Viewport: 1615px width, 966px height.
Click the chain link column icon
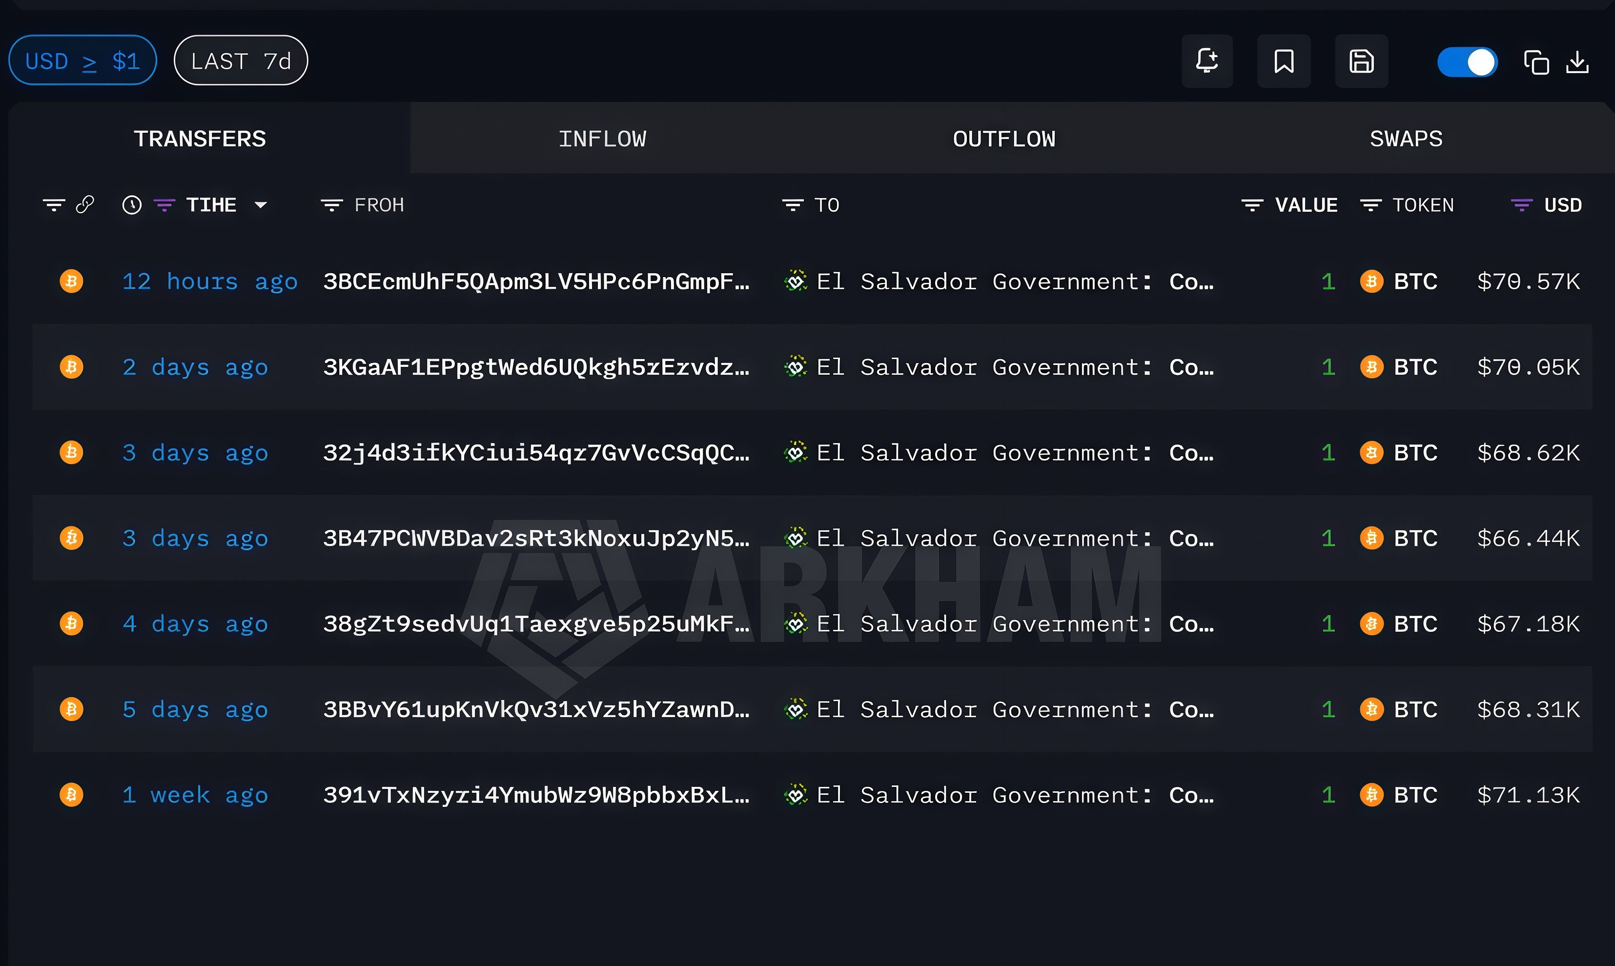[x=85, y=205]
